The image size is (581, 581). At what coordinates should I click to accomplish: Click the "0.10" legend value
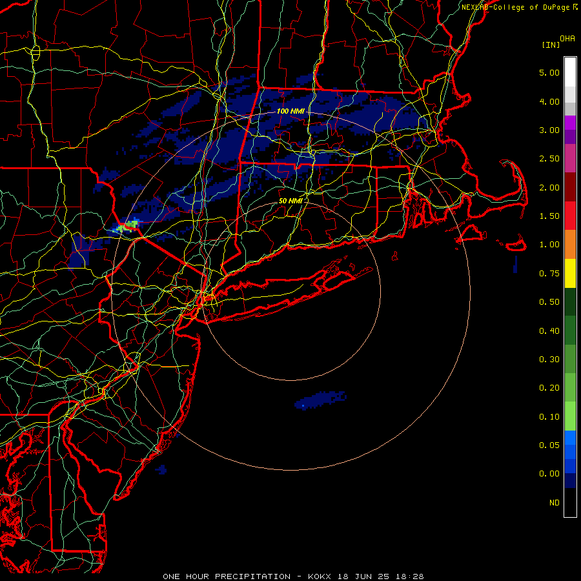click(x=549, y=417)
